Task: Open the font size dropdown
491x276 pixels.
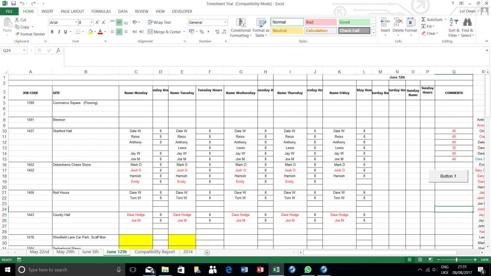Action: [92, 22]
